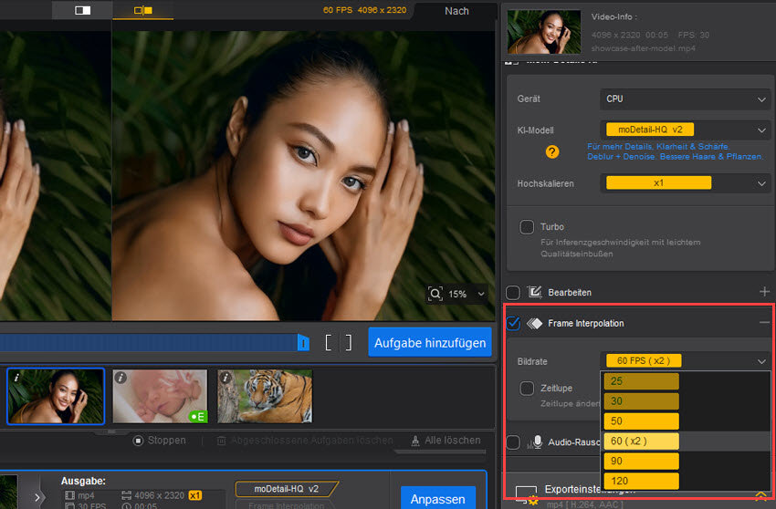Collapse export settings with yellow chevron
The image size is (776, 509).
[760, 495]
